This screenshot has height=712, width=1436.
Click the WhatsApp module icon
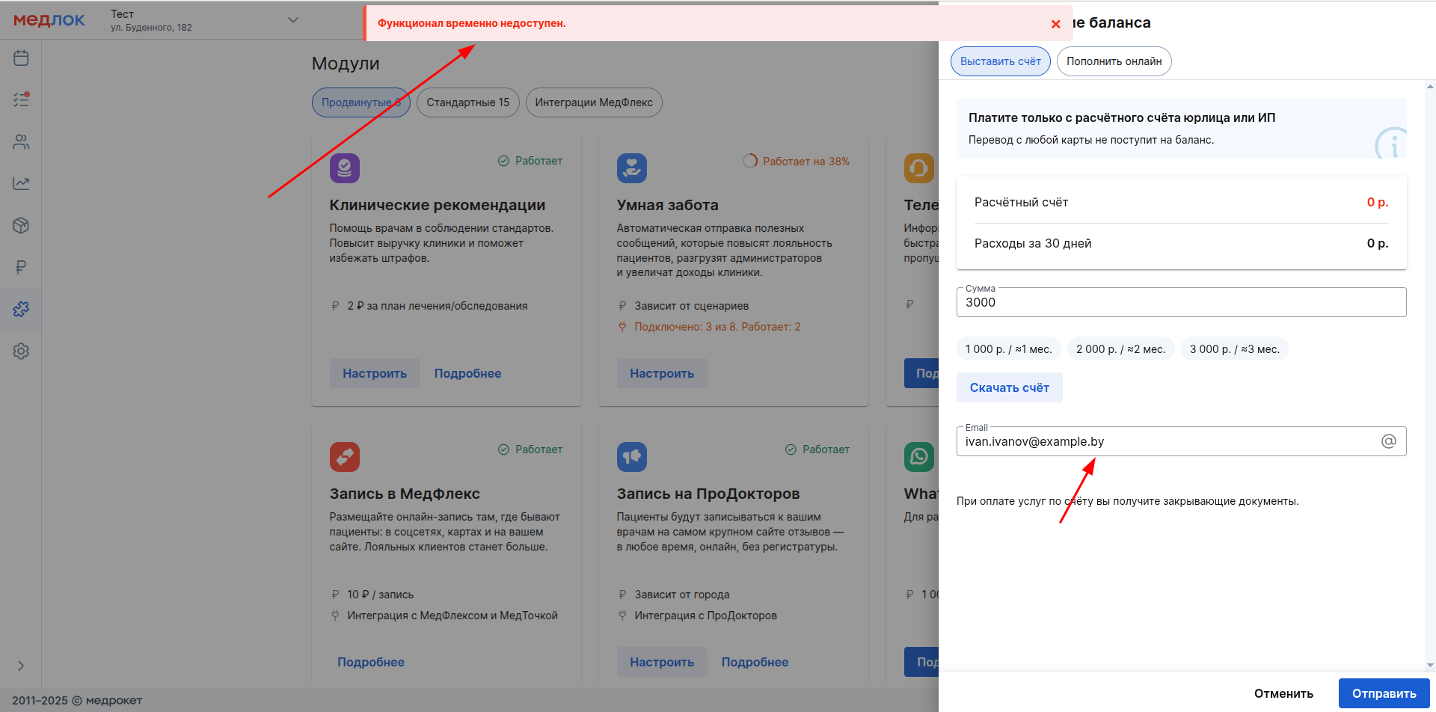(919, 457)
